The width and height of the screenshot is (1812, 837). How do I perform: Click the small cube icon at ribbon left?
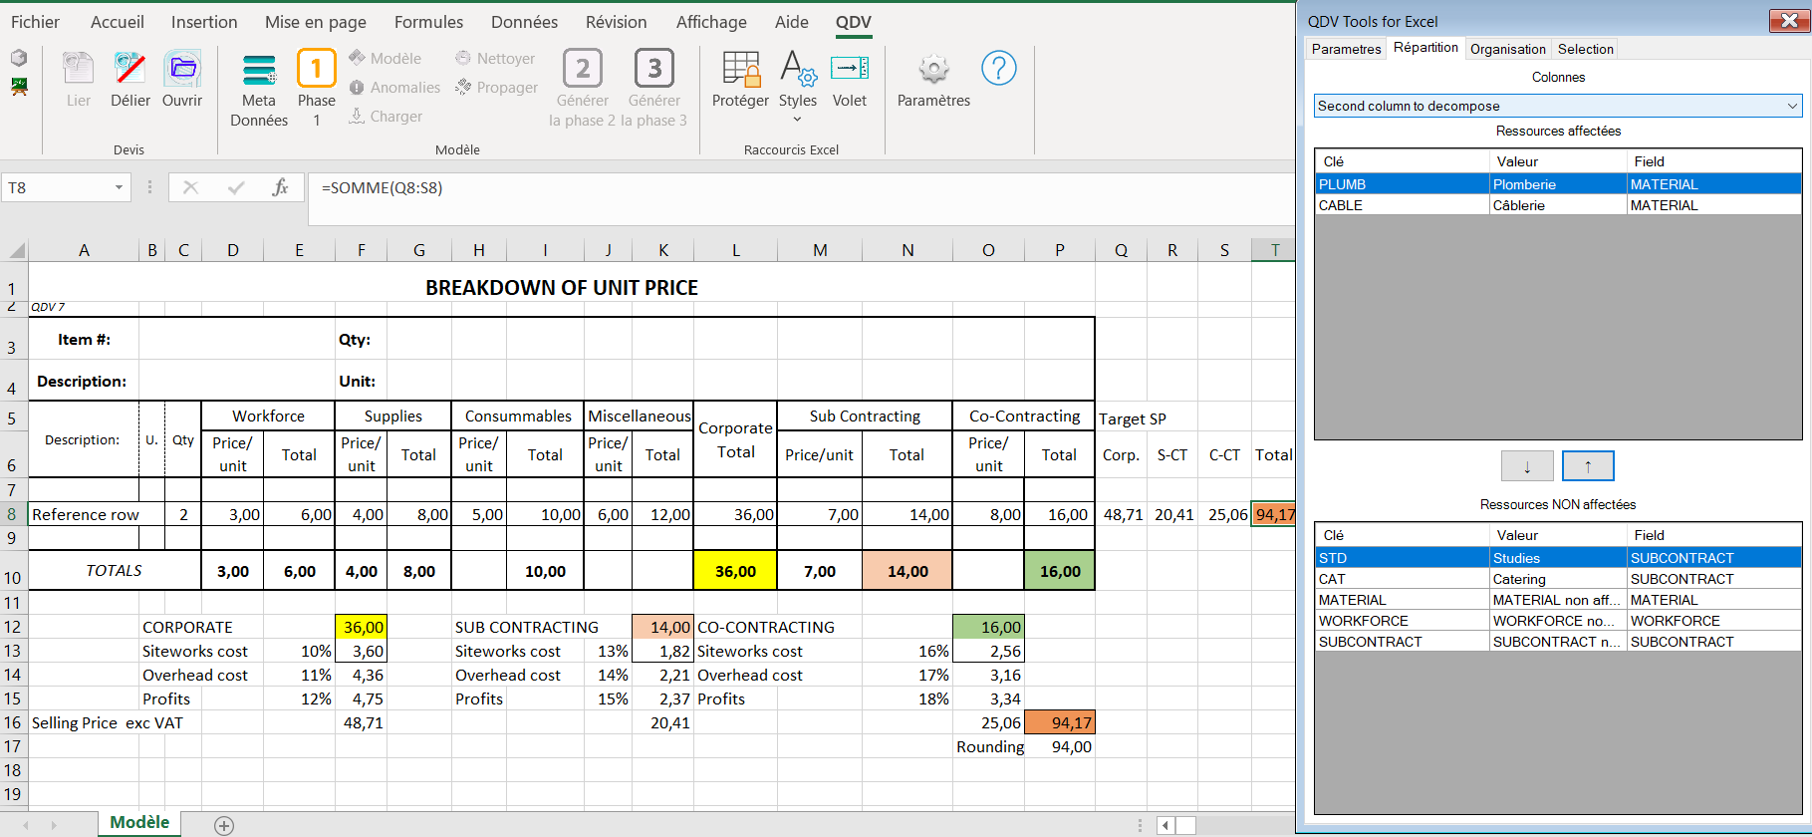[x=19, y=58]
